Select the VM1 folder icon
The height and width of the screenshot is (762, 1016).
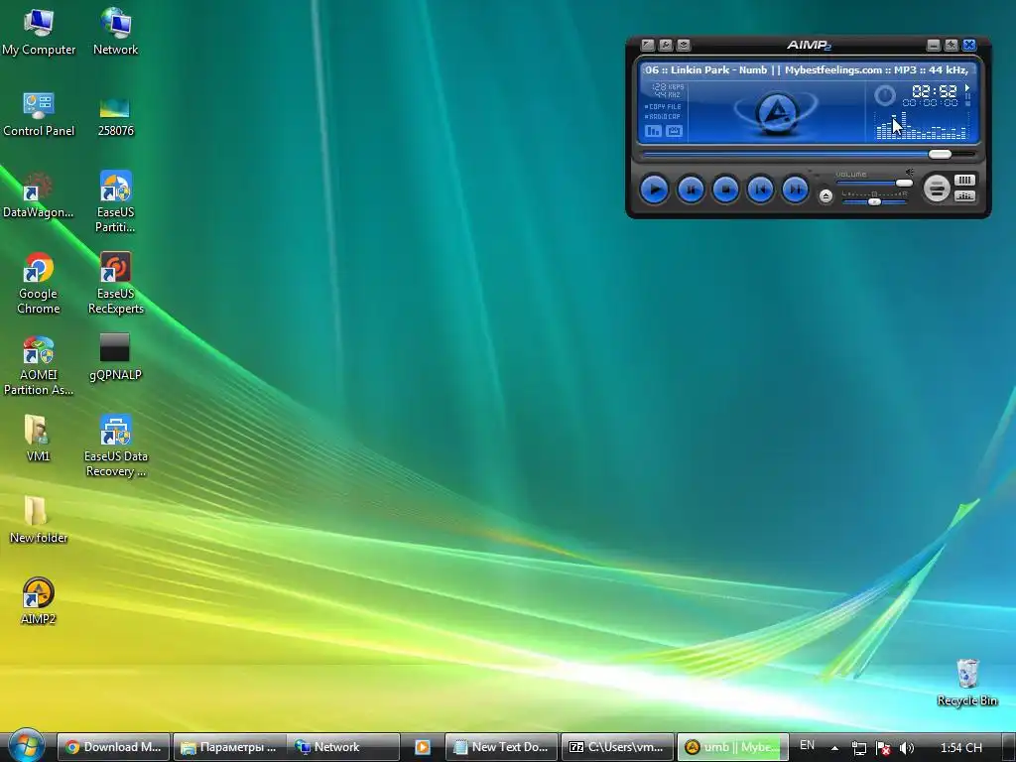[39, 439]
